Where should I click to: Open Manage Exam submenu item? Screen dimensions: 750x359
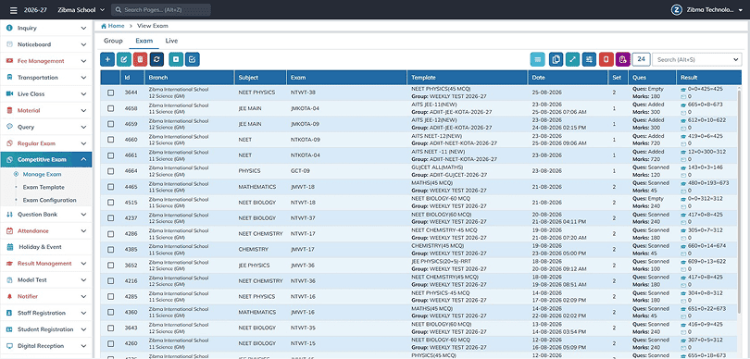(42, 175)
